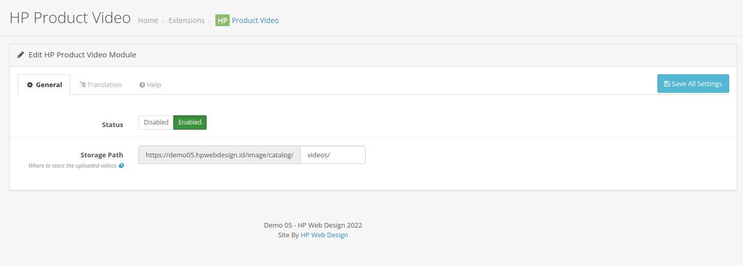
Task: Click the question mark icon on Help tab
Action: coord(142,85)
